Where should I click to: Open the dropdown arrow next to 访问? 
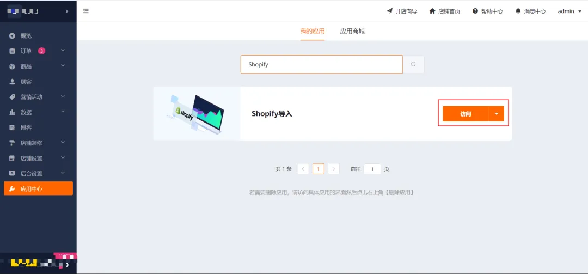(497, 114)
